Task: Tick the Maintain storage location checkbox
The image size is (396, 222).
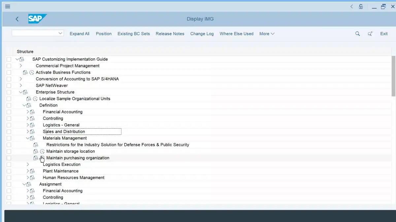Action: 9,151
